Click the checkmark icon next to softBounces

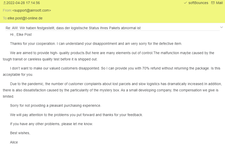click(185, 3)
